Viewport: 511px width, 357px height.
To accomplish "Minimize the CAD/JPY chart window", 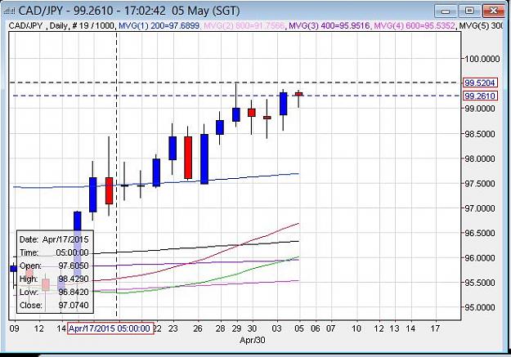I will (446, 11).
